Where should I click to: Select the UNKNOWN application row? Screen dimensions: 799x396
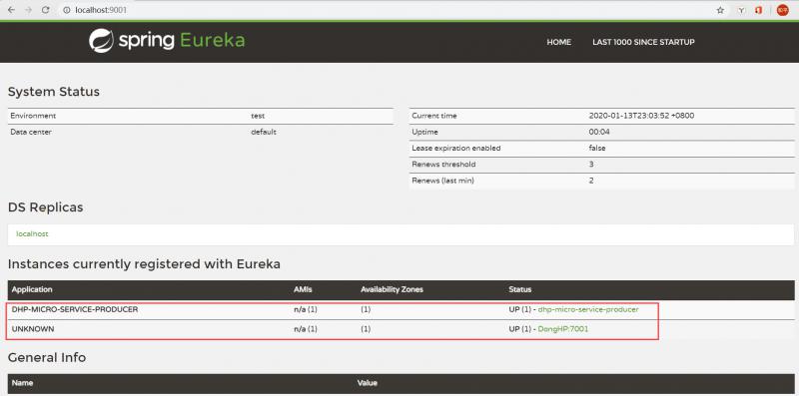(x=401, y=329)
